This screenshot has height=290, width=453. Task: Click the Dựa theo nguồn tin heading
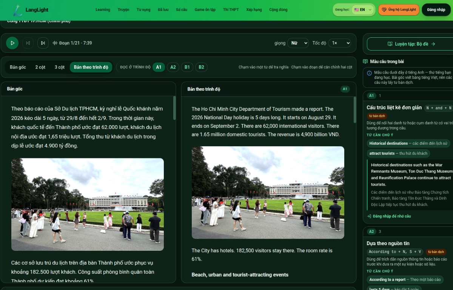(x=388, y=244)
